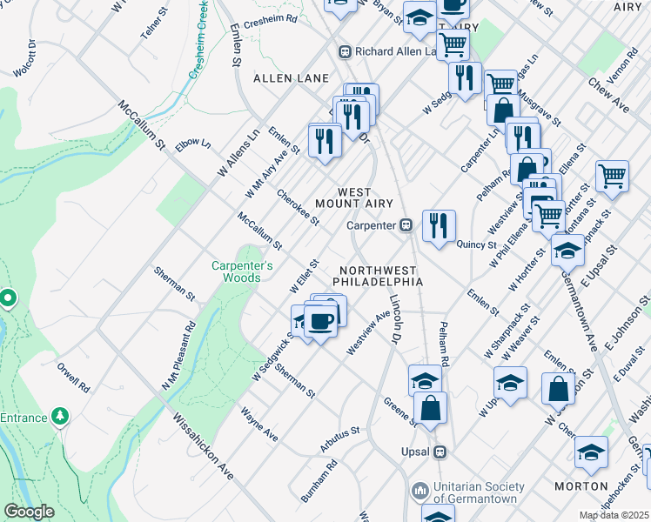Select the ALLEN LANE label

[292, 78]
